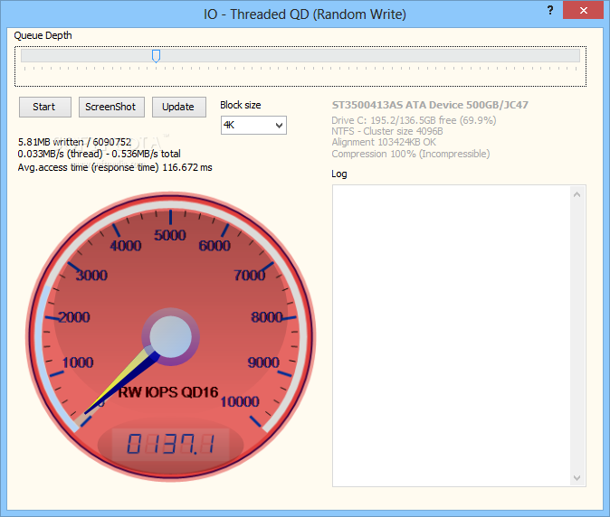Click the window title bar text
610x517 pixels.
tap(305, 14)
